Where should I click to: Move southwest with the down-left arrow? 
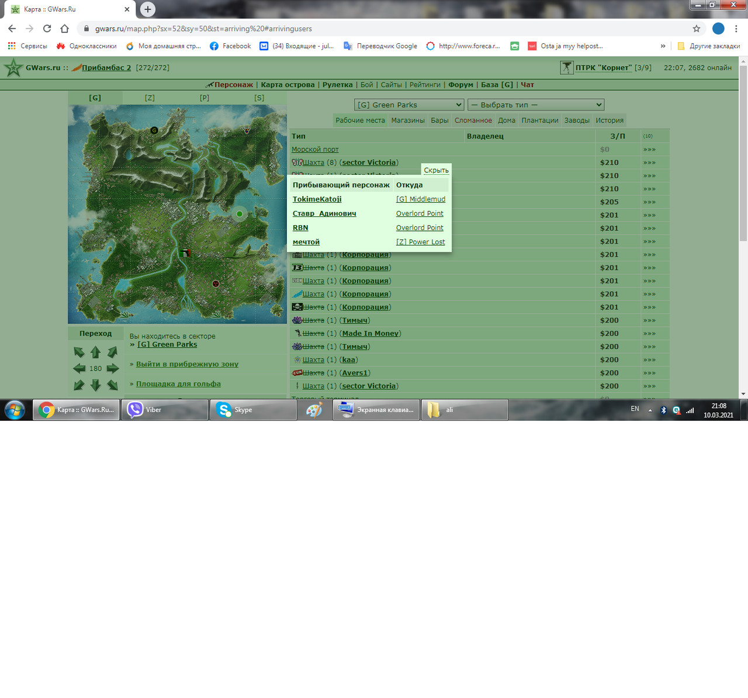(x=79, y=385)
